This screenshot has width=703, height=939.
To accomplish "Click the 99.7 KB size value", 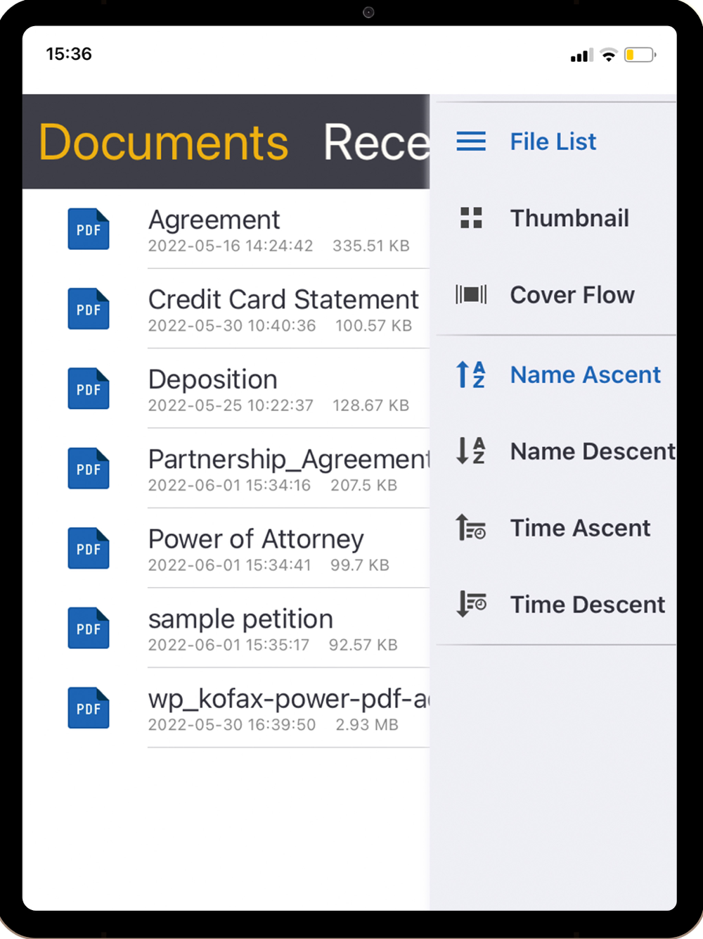I will click(x=359, y=565).
